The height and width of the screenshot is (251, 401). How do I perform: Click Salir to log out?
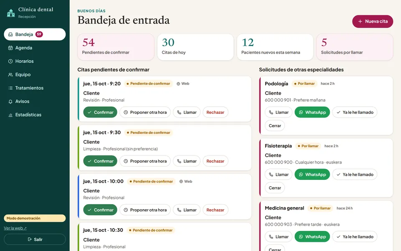coord(35,239)
